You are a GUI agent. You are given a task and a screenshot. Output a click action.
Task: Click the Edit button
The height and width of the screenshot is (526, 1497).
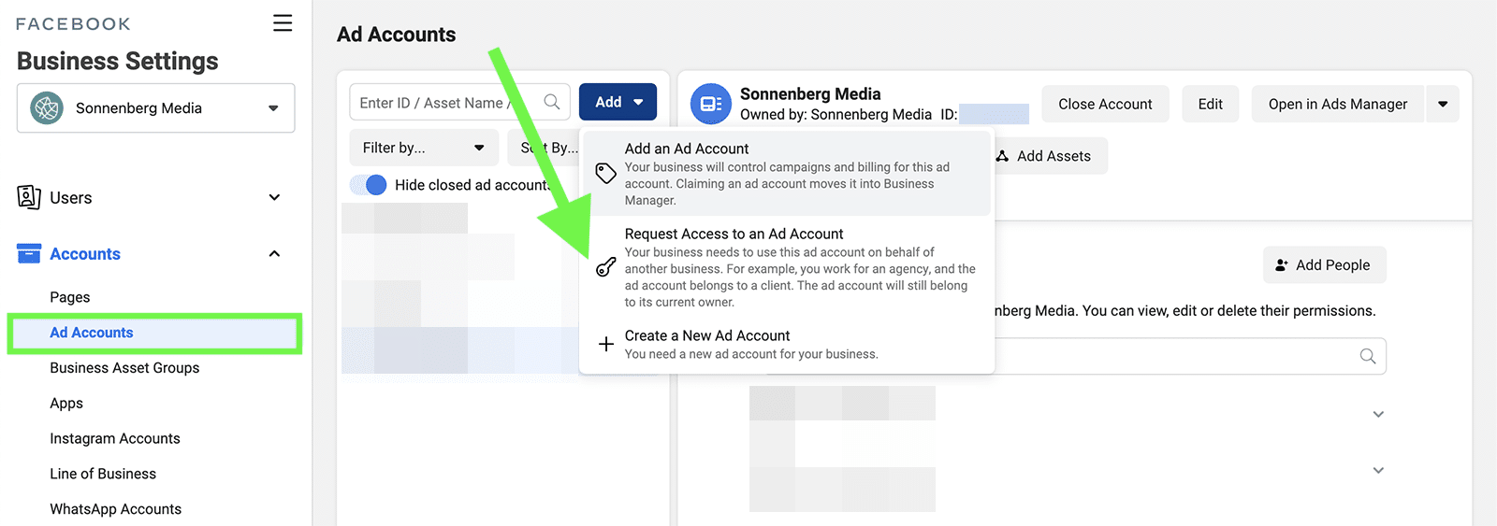coord(1211,104)
